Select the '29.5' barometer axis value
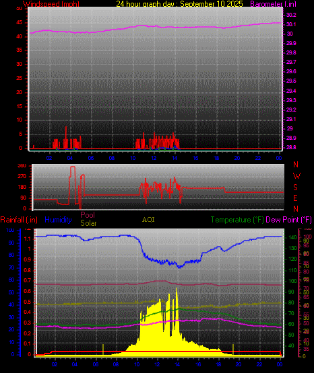 click(291, 81)
